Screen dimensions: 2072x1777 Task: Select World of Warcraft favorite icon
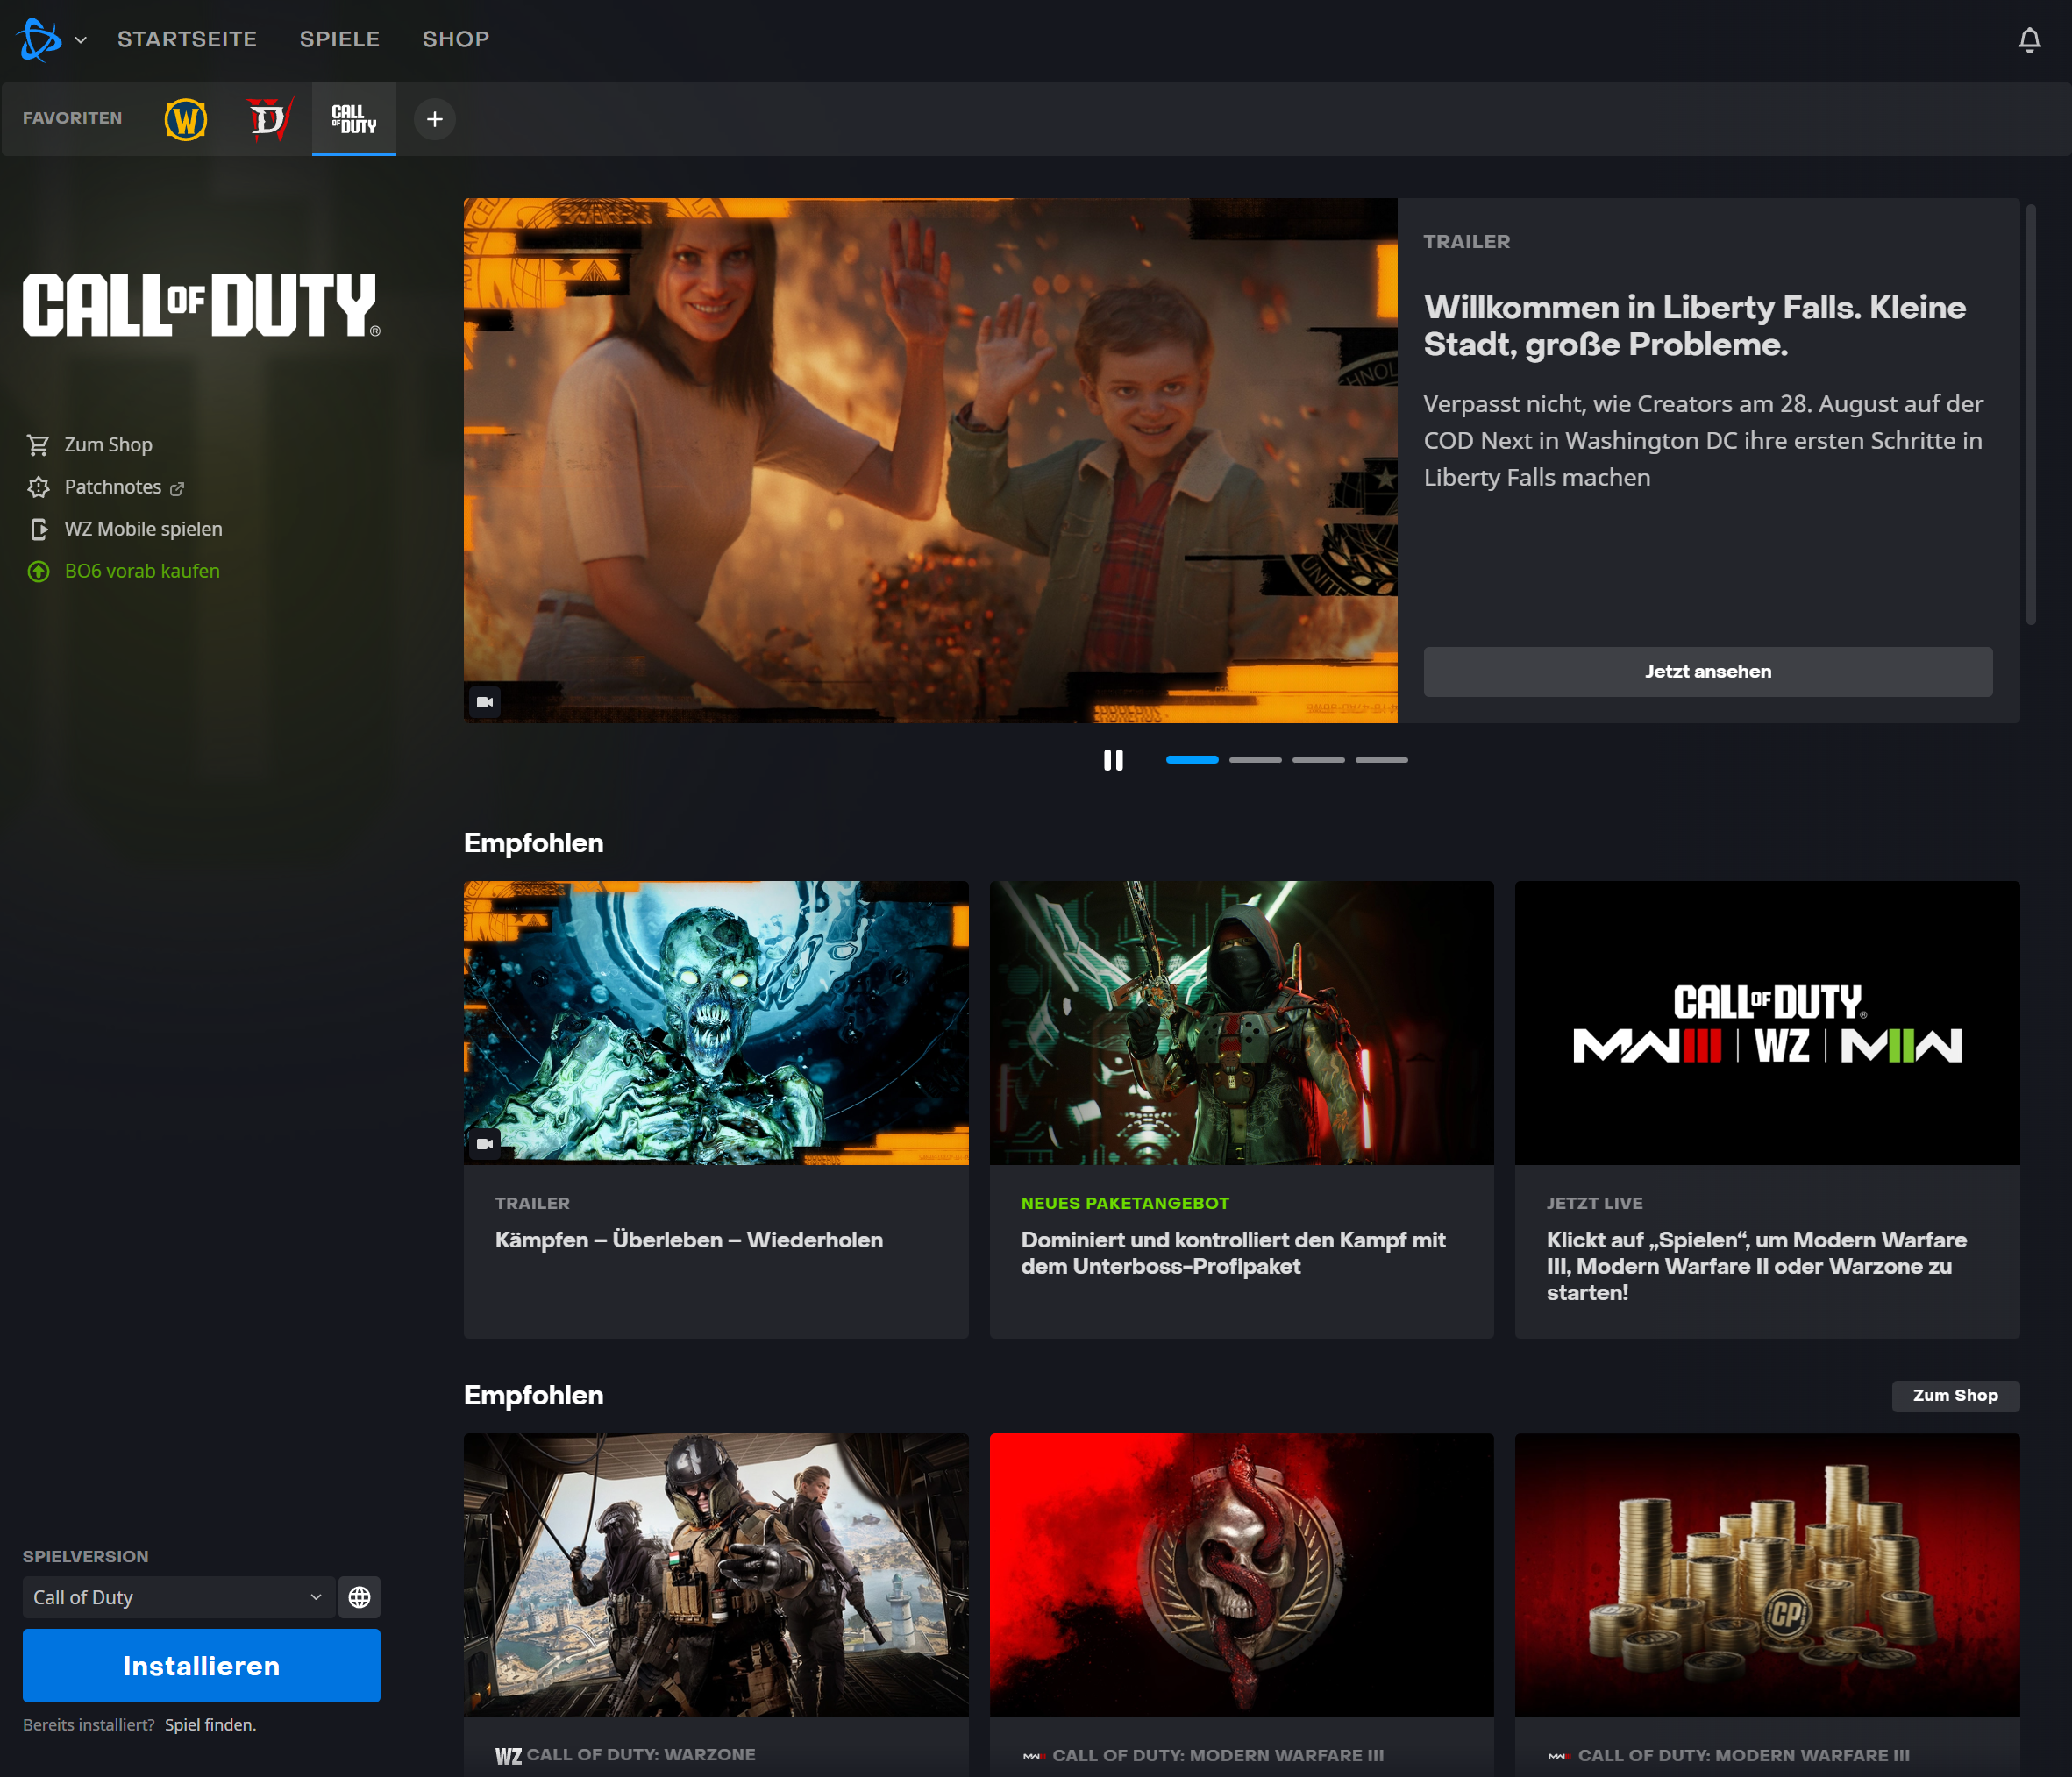pos(186,119)
